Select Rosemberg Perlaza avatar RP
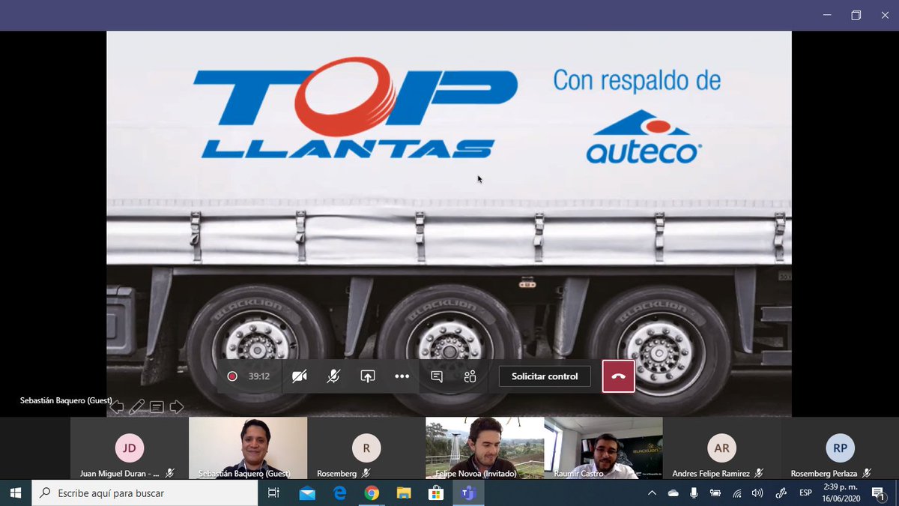This screenshot has height=506, width=899. click(x=841, y=448)
